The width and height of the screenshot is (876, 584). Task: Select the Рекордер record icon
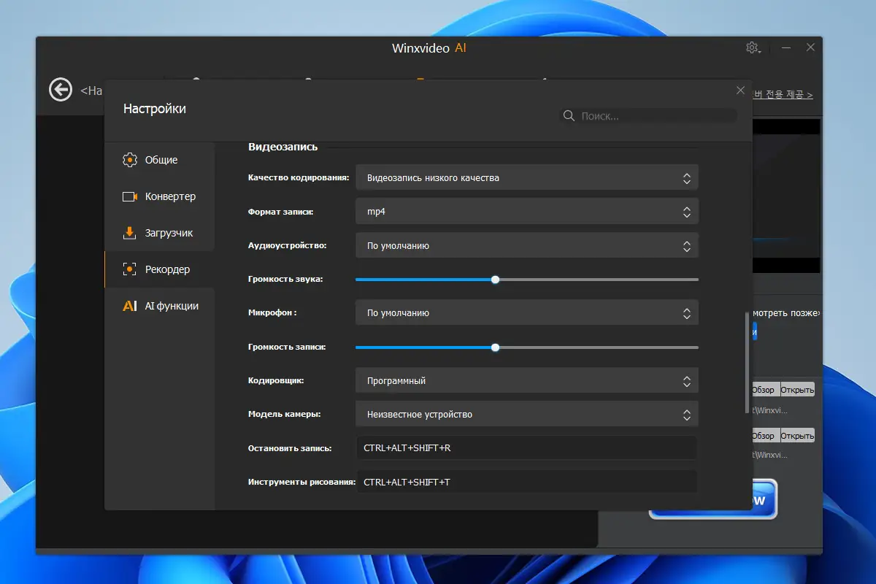click(x=130, y=269)
